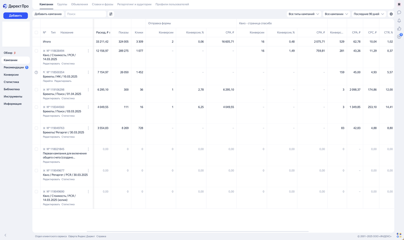The width and height of the screenshot is (404, 240).
Task: Open three-dot menu for campaign 118344560
Action: coord(88,107)
